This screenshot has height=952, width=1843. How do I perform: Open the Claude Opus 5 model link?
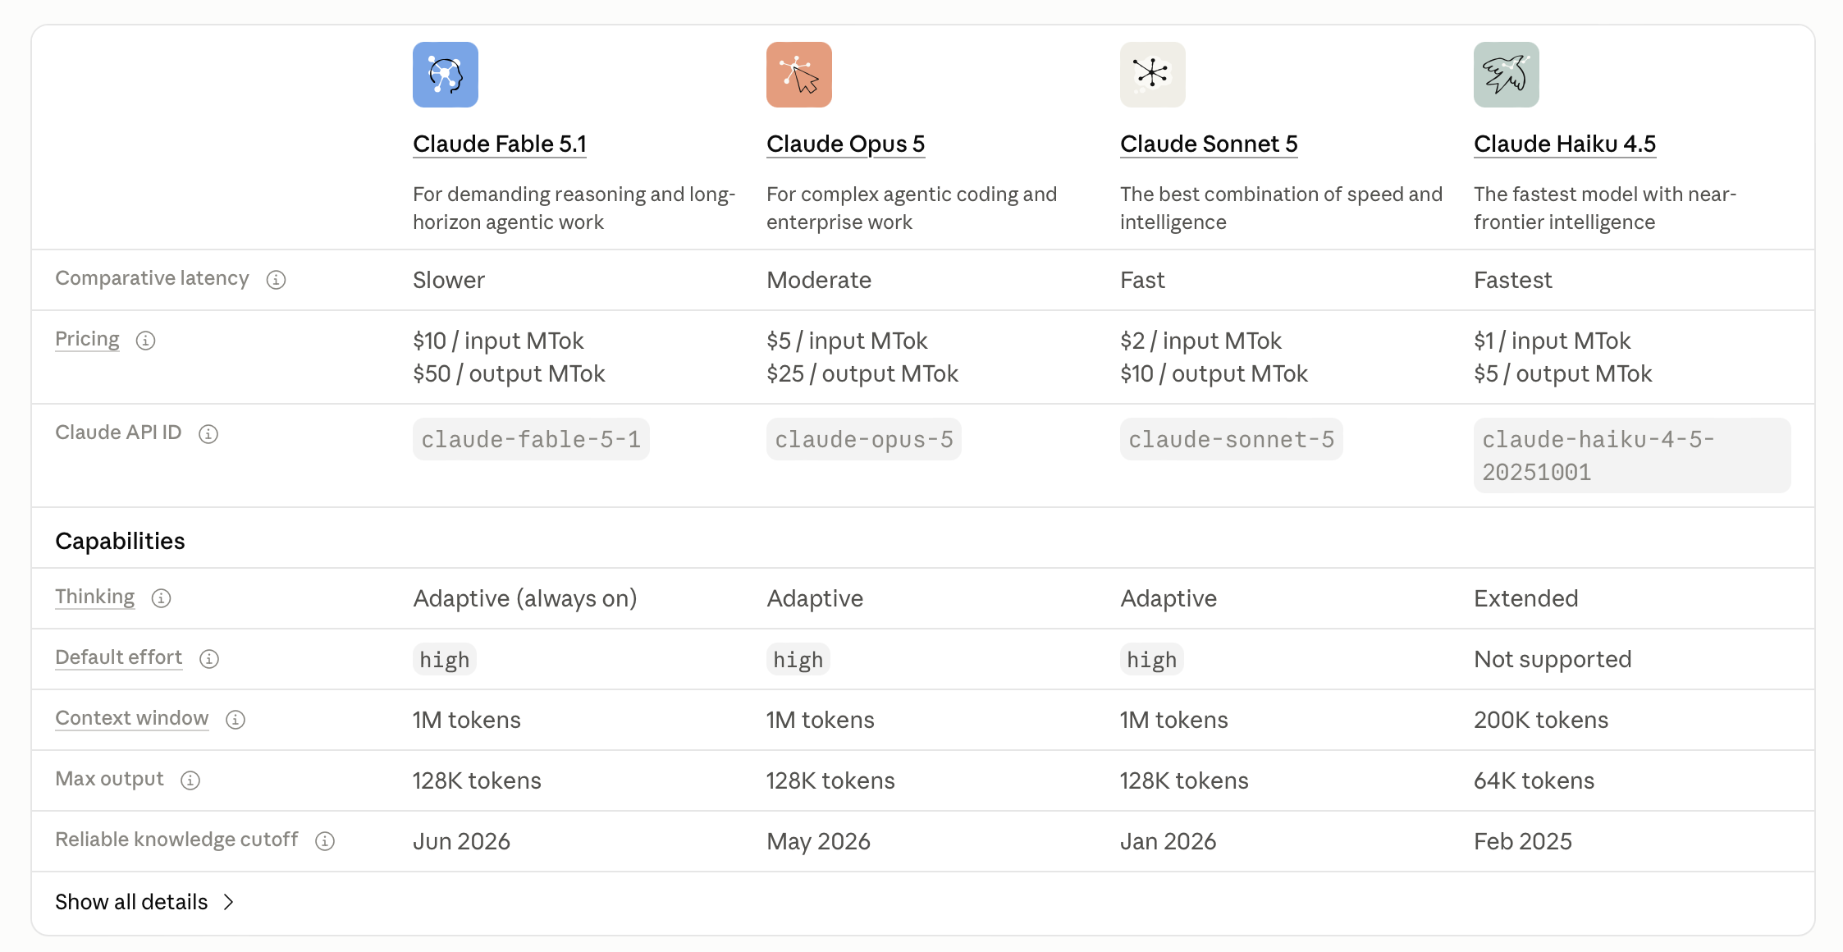[845, 144]
